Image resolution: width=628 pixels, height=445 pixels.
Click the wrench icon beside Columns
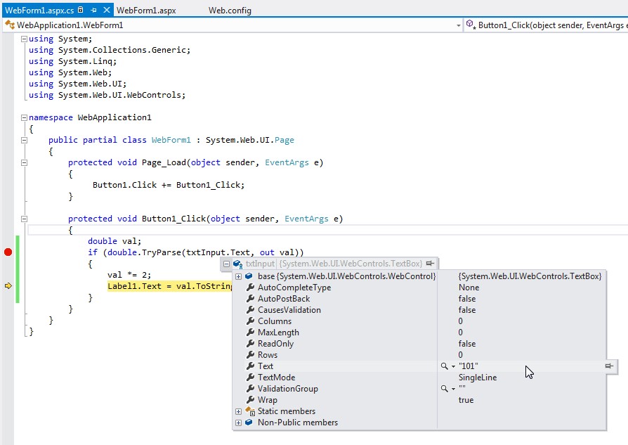[x=250, y=321]
